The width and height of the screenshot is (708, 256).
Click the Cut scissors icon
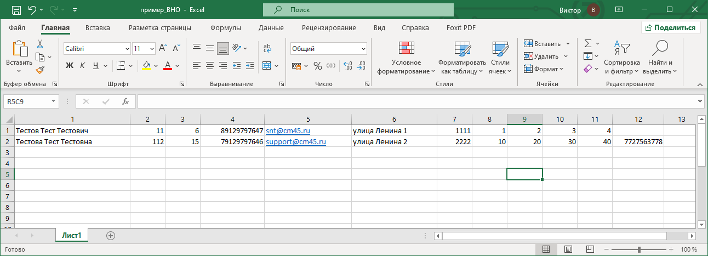click(x=40, y=44)
